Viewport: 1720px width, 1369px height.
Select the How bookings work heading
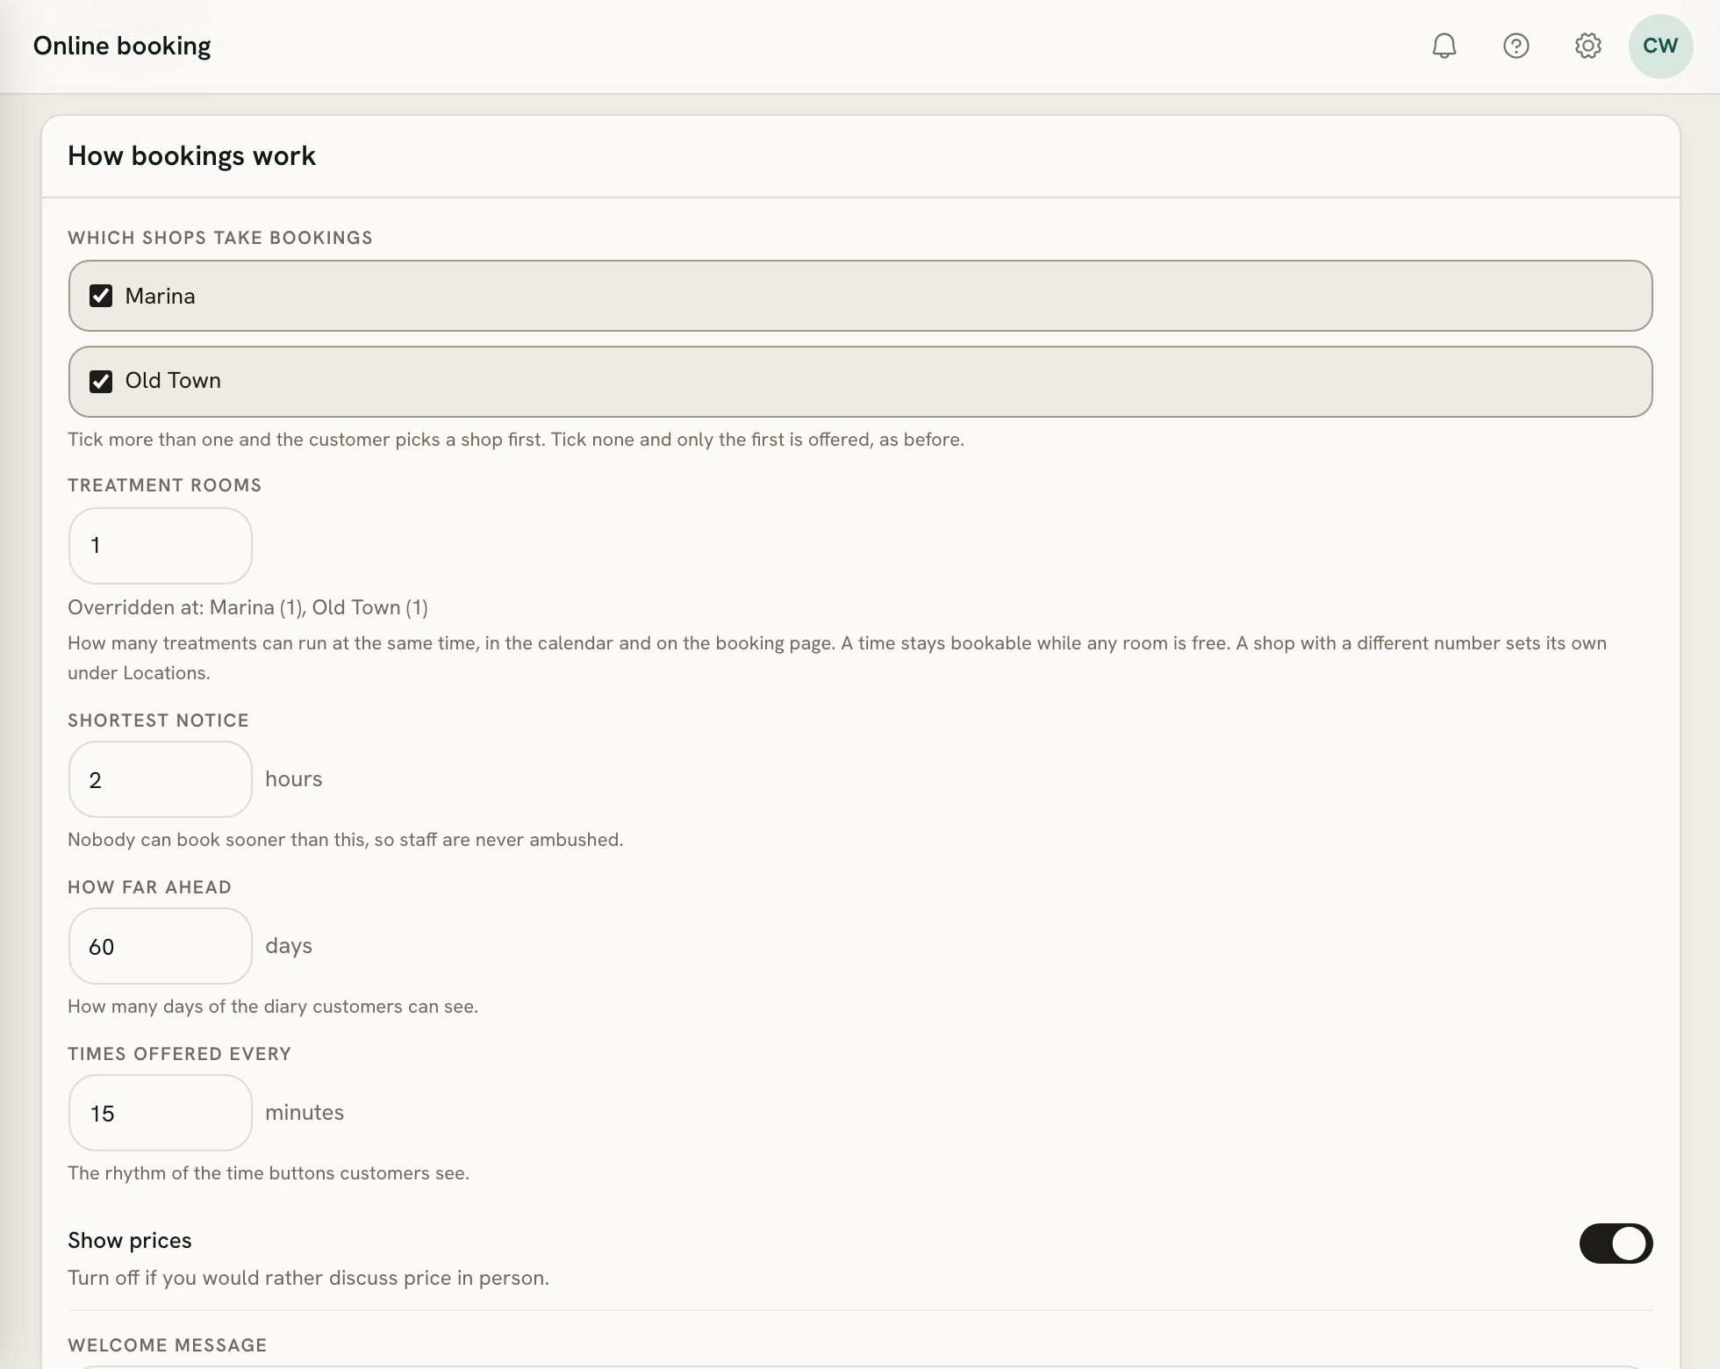point(191,156)
